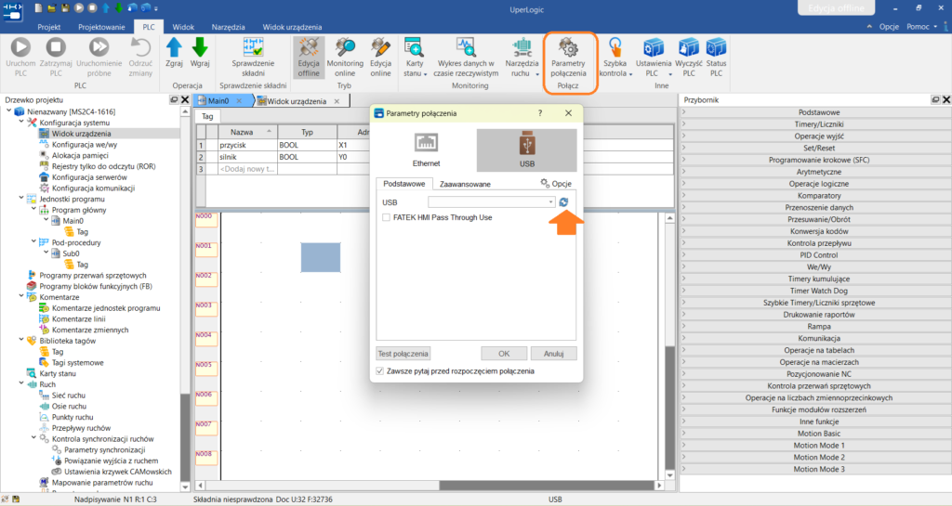Viewport: 952px width, 506px height.
Task: Select Konfiguracja we/wy tree item
Action: [x=85, y=145]
